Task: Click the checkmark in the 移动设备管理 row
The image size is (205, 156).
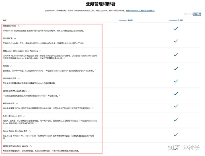Action: [176, 106]
